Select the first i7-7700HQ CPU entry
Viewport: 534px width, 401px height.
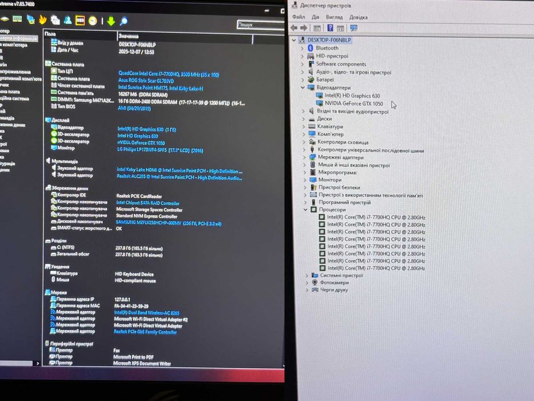coord(376,217)
